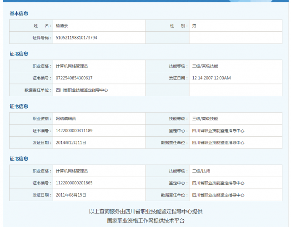Click 数据责任单位 value beside 2011年08月15日
This screenshot has height=227, width=291.
click(218, 195)
